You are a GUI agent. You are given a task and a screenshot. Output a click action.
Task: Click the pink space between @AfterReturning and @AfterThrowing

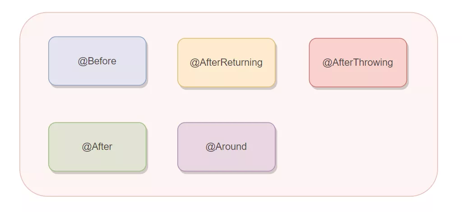point(292,63)
